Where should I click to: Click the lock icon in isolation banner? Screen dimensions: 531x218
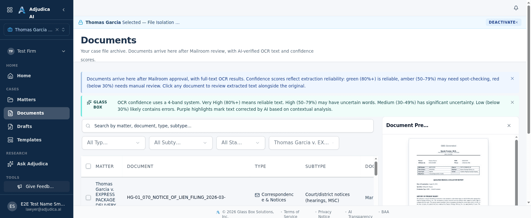81,22
